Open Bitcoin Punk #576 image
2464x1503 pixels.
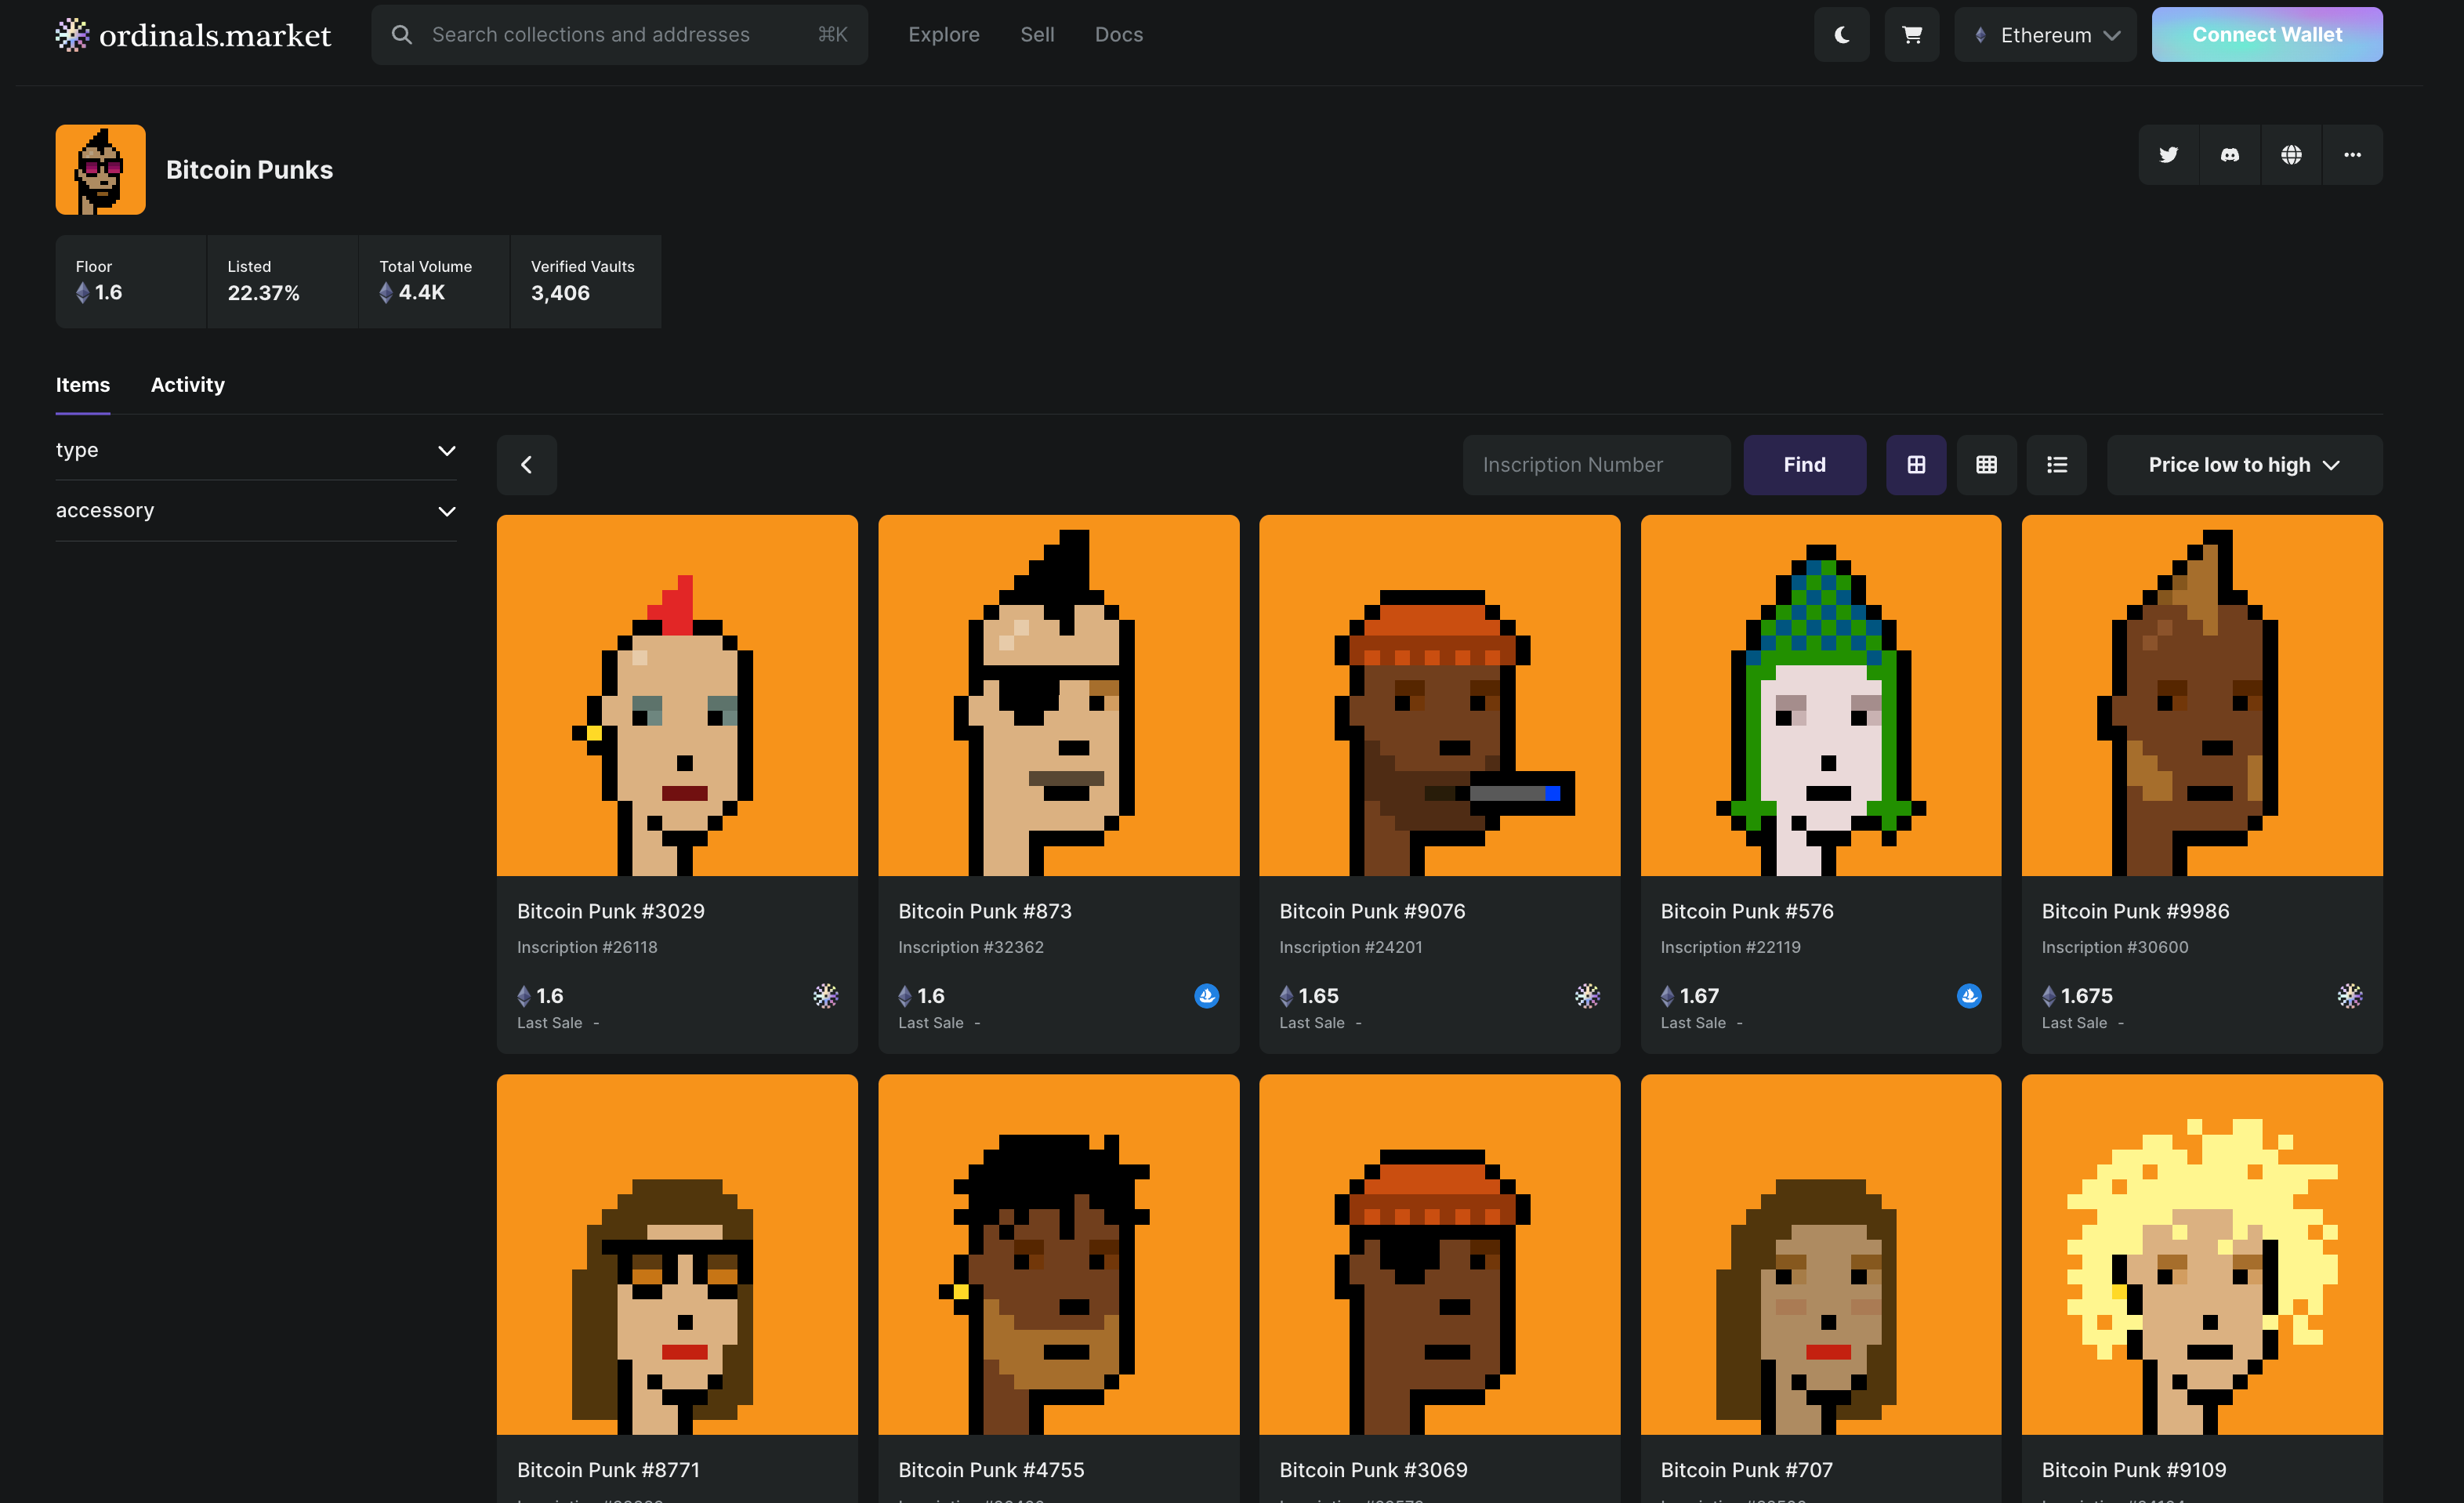1820,695
